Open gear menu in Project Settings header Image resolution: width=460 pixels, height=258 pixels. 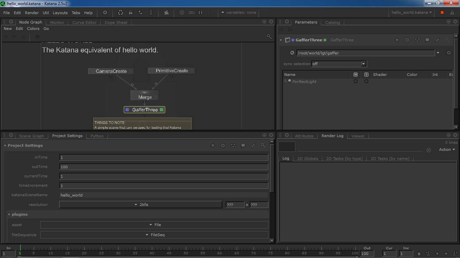[x=223, y=145]
